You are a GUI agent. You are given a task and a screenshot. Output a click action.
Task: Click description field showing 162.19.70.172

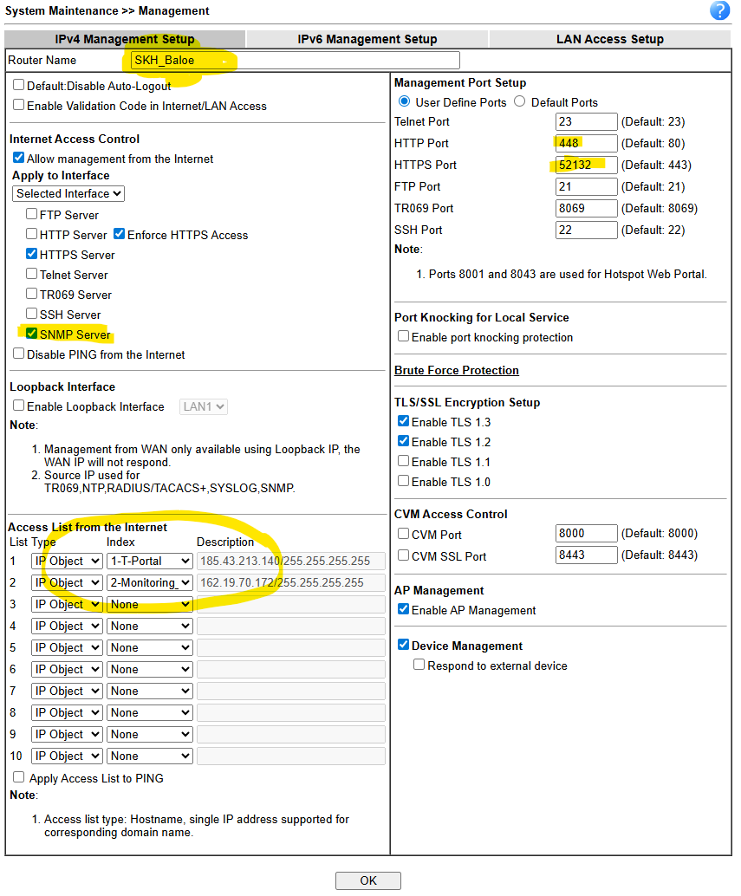point(291,583)
